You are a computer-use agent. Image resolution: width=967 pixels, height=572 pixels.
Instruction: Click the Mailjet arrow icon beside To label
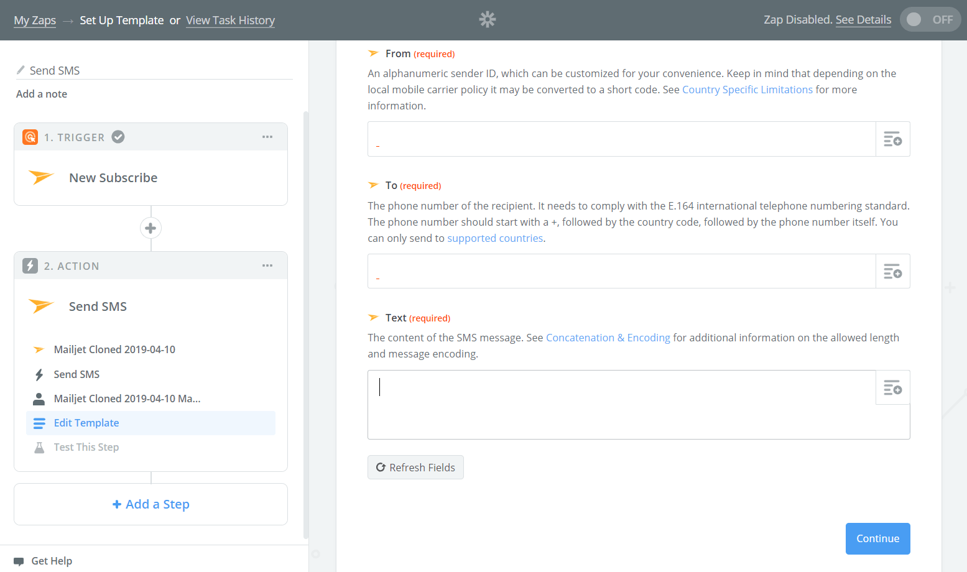tap(373, 185)
